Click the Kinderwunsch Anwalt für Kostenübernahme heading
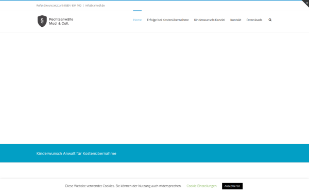The height and width of the screenshot is (193, 309). tap(76, 153)
